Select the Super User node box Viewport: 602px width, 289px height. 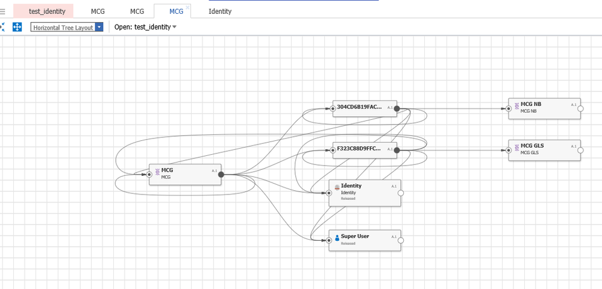click(x=364, y=240)
